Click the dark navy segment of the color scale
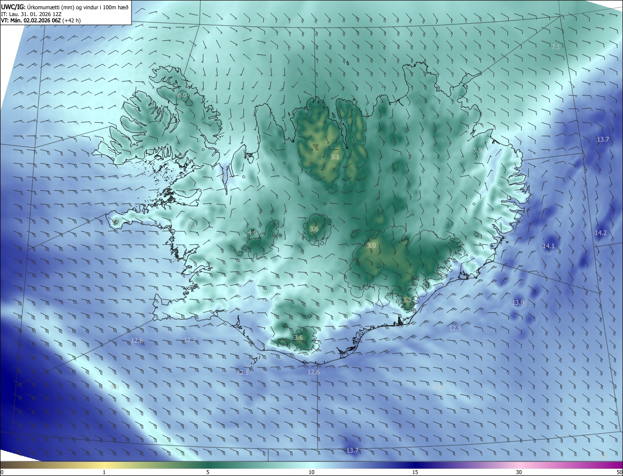Image resolution: width=623 pixels, height=476 pixels. coord(415,465)
